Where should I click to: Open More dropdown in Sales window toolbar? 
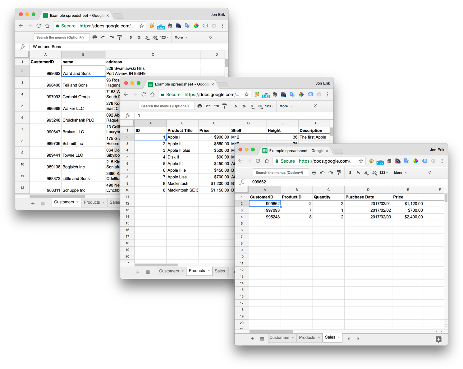click(x=400, y=173)
